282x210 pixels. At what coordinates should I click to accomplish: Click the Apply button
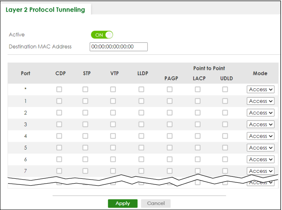(x=123, y=203)
